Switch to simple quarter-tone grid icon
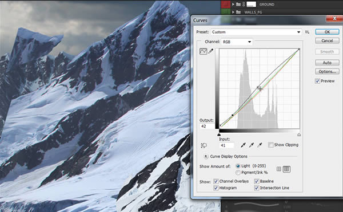 coord(279,169)
